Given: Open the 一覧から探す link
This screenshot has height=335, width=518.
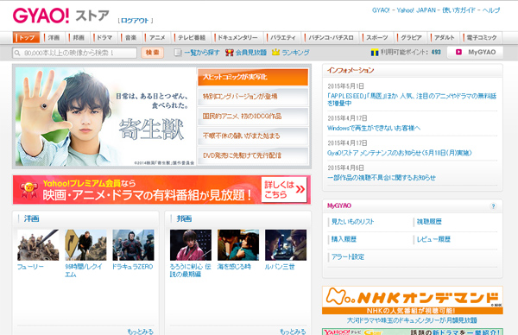Looking at the screenshot, I should pos(201,52).
